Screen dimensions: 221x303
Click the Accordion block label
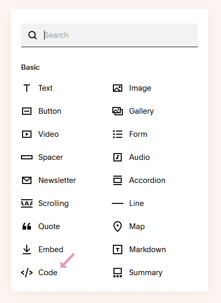pos(148,180)
